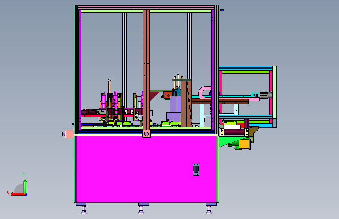Click the "Y" axis label
The image size is (339, 219).
(x=25, y=175)
